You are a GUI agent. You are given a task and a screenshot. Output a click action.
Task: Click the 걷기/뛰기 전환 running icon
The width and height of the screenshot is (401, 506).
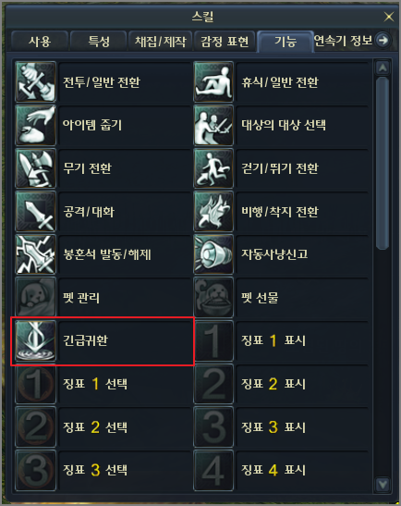(x=213, y=168)
